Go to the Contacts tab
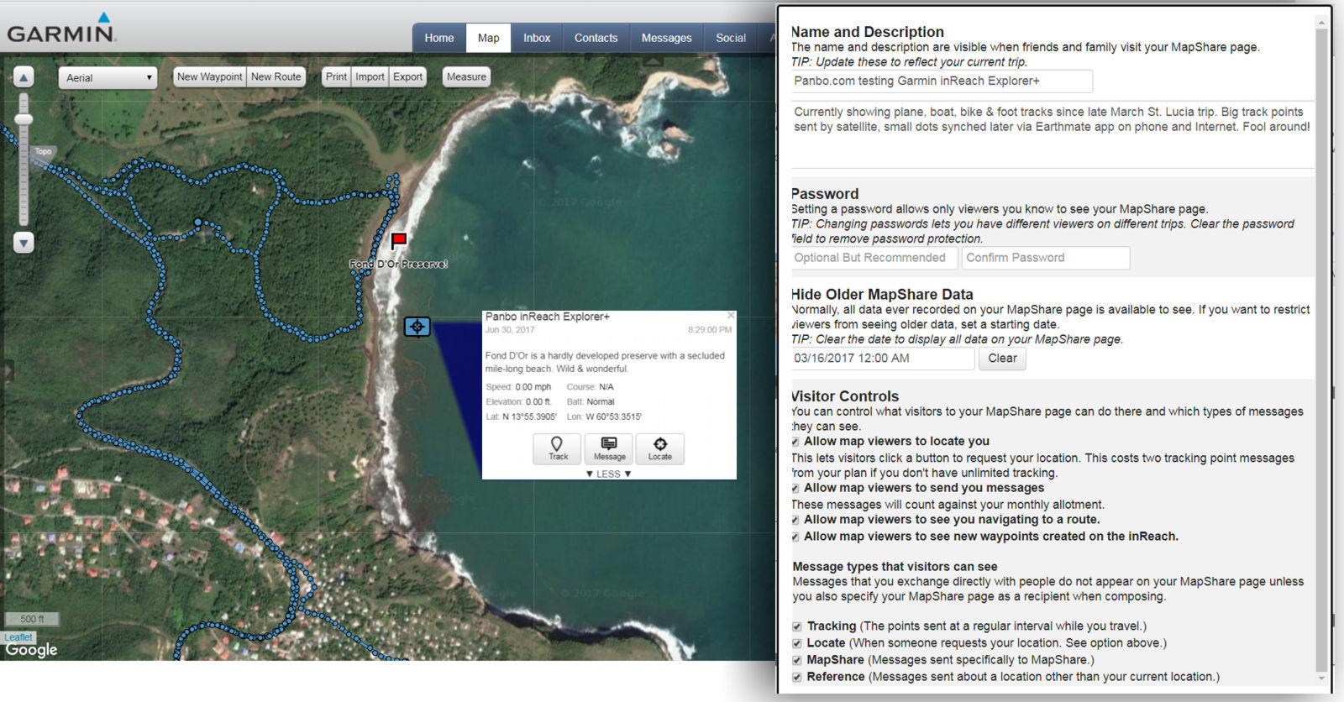Image resolution: width=1344 pixels, height=702 pixels. (596, 38)
